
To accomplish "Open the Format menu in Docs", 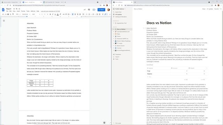I will (x=23, y=11).
